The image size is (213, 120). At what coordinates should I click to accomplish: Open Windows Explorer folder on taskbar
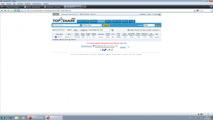tap(17, 118)
